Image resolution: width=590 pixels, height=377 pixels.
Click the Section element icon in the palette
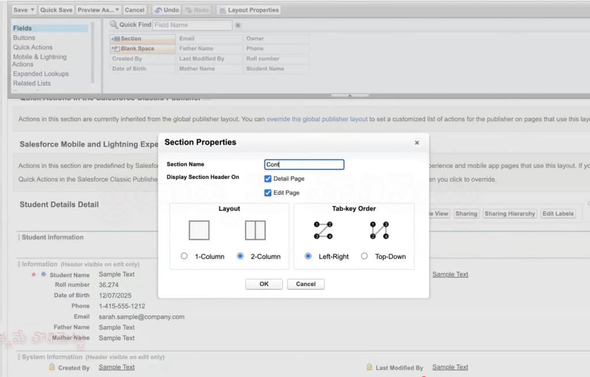pos(118,39)
